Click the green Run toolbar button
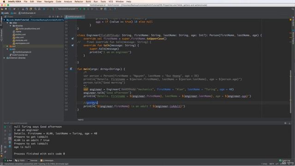The image size is (295, 166). pyautogui.click(x=80, y=9)
